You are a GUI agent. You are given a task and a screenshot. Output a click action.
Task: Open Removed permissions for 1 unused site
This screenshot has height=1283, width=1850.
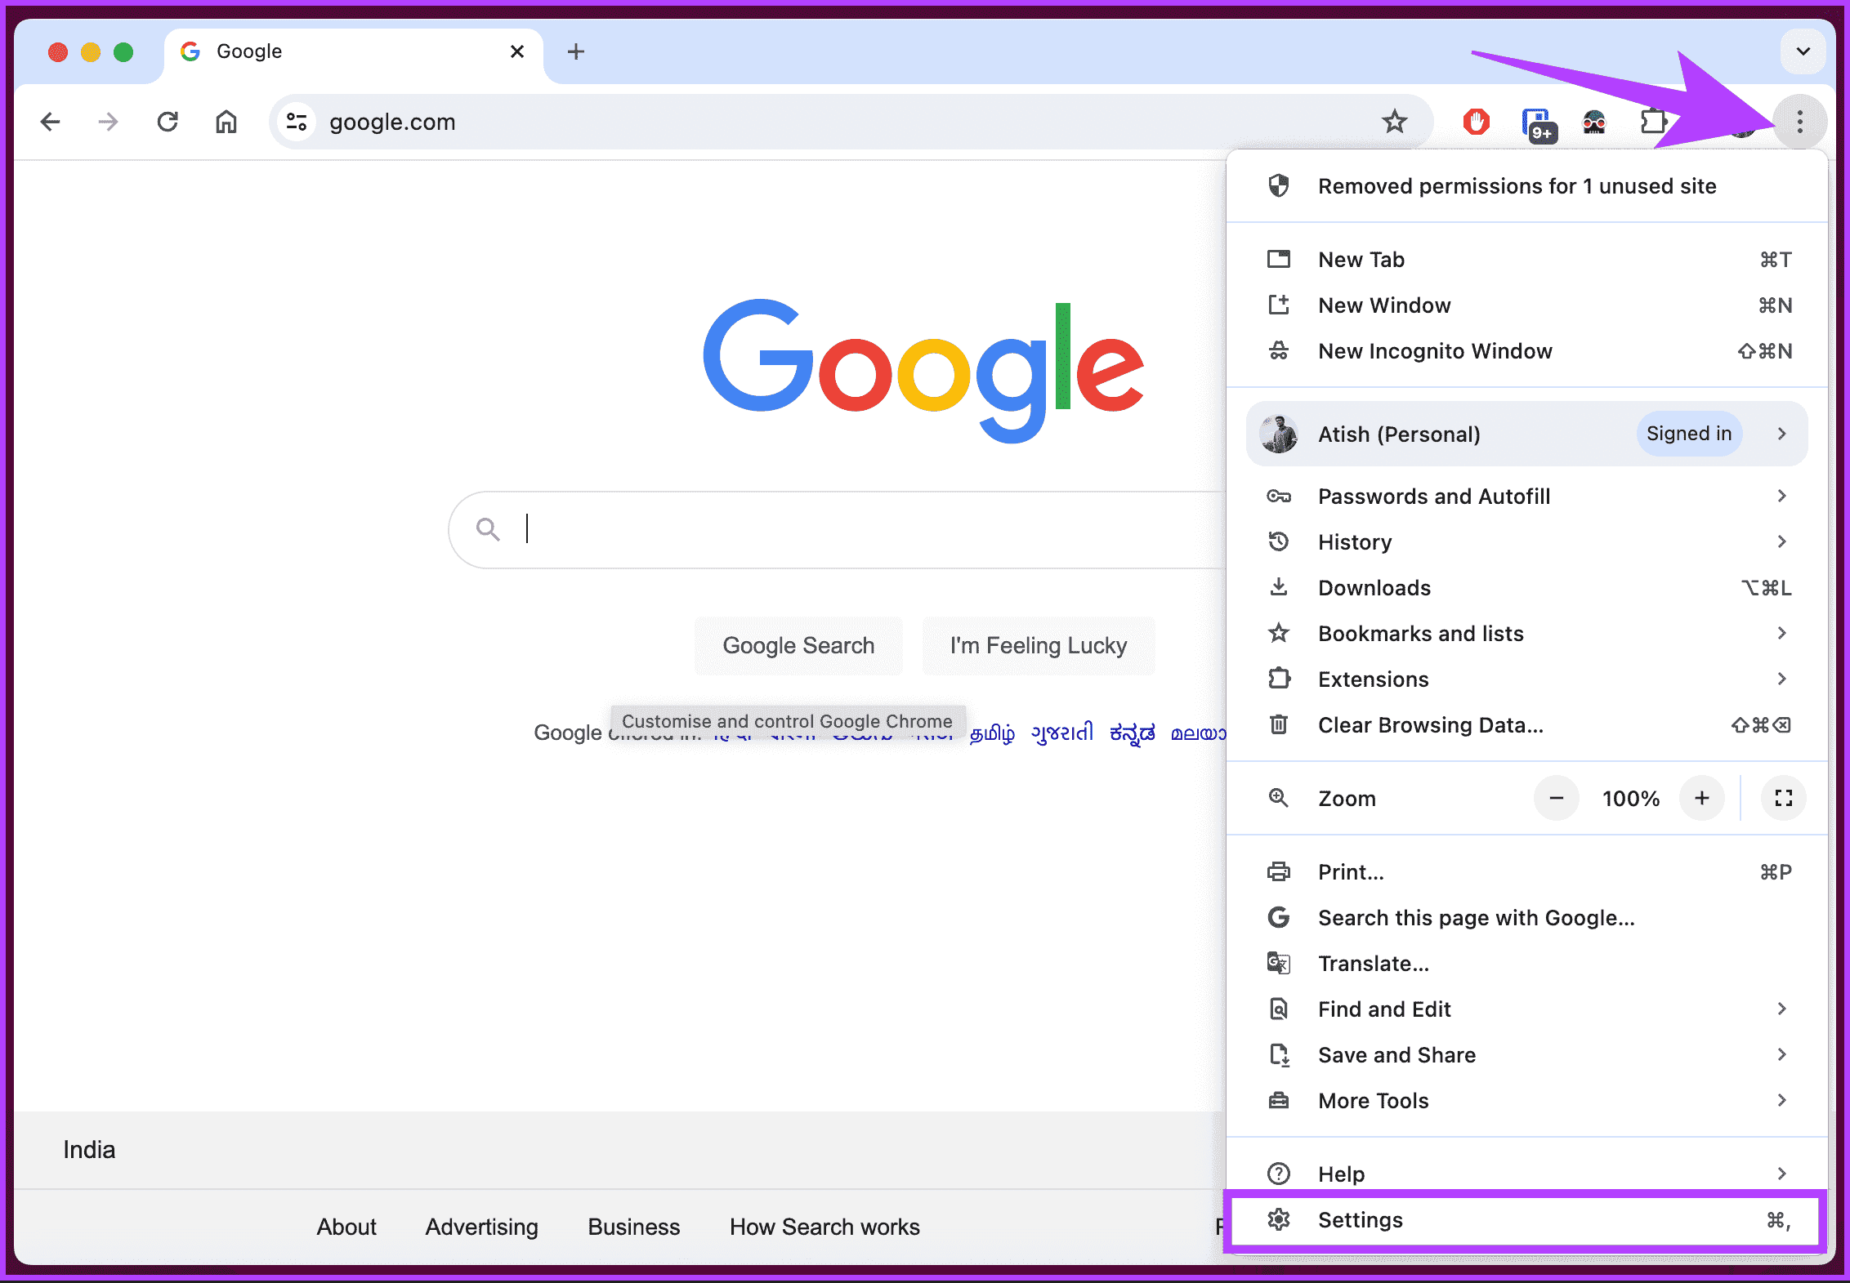(1526, 186)
